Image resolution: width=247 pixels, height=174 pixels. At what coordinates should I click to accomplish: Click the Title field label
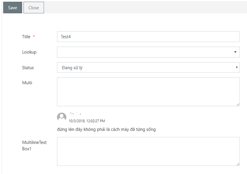coord(26,37)
